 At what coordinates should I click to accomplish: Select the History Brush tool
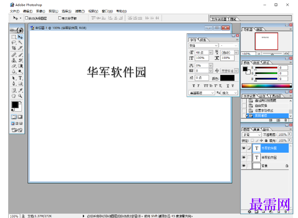(20, 61)
